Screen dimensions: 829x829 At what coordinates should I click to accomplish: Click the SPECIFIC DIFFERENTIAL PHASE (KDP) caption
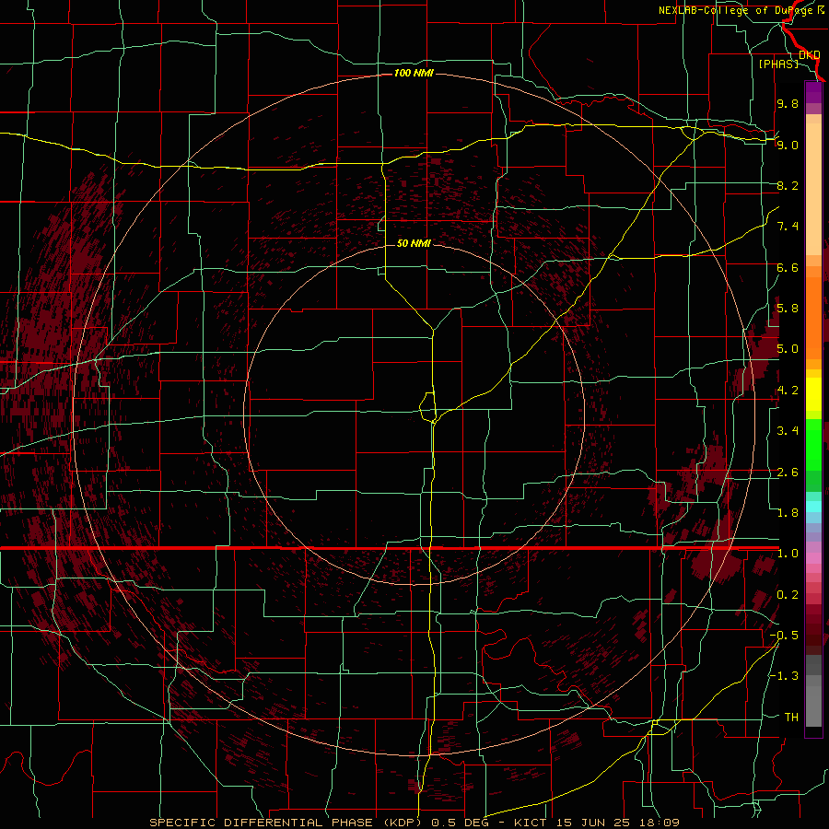pyautogui.click(x=288, y=823)
